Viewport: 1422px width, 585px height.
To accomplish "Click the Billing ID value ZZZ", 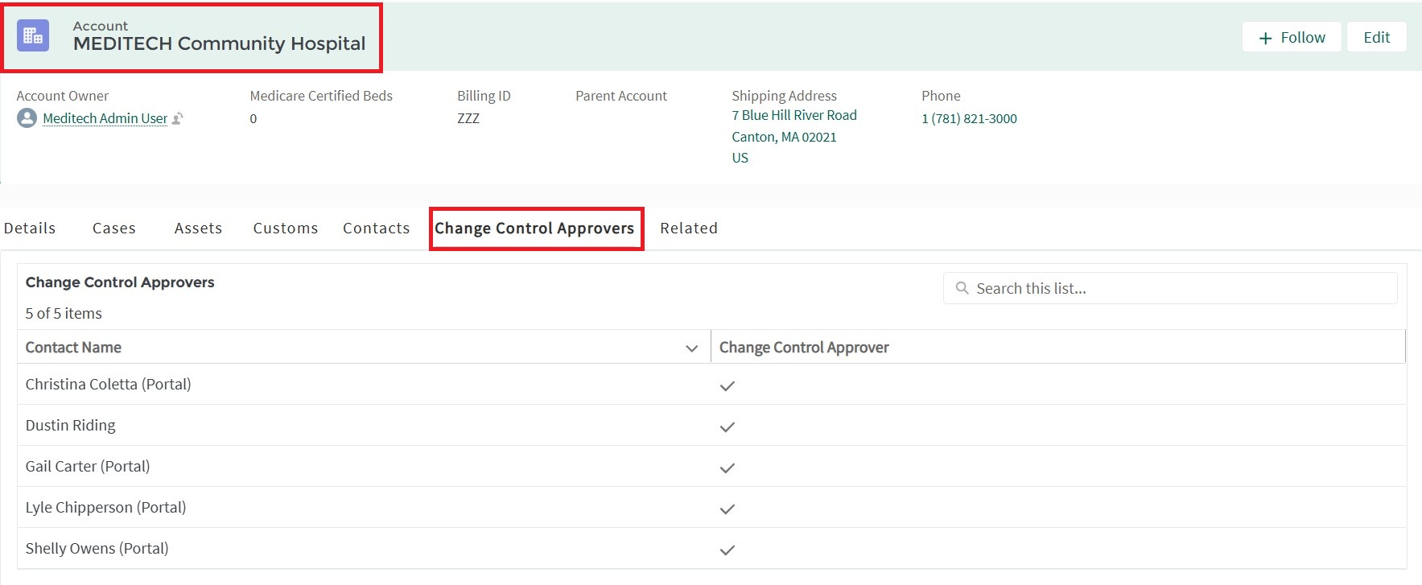I will pos(468,118).
